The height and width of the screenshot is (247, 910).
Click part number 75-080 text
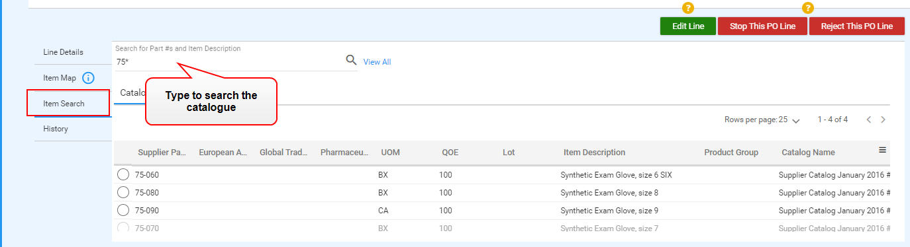147,193
